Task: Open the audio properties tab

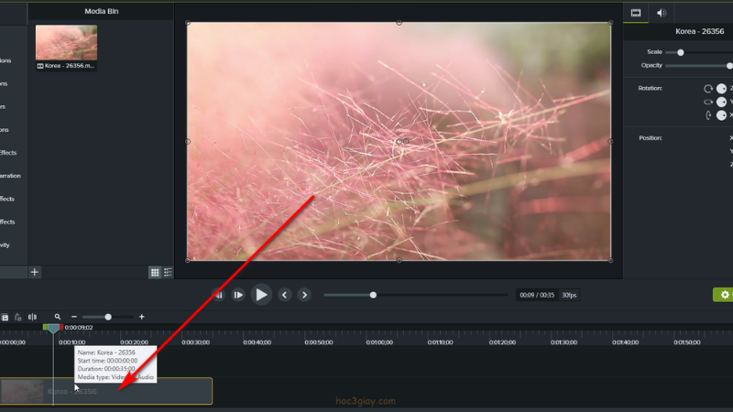Action: tap(661, 13)
